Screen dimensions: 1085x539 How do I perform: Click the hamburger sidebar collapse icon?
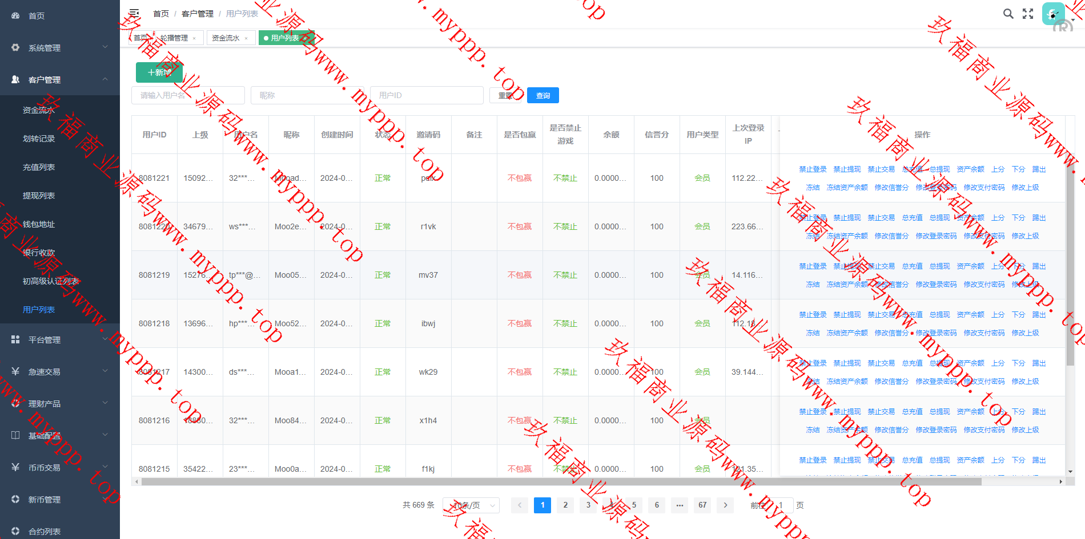(134, 13)
